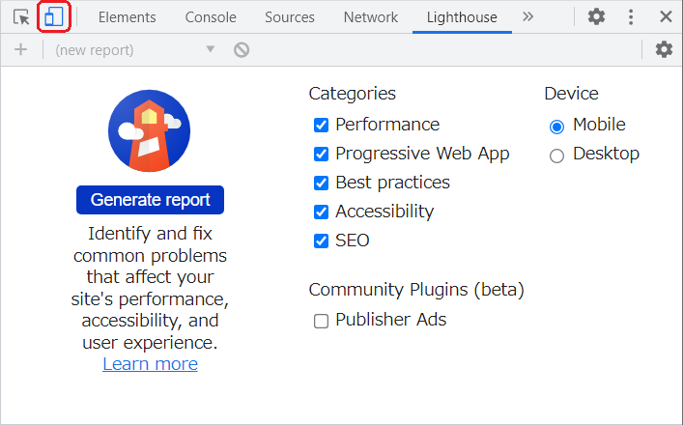Toggle the device toolbar icon
The width and height of the screenshot is (683, 425).
click(53, 17)
